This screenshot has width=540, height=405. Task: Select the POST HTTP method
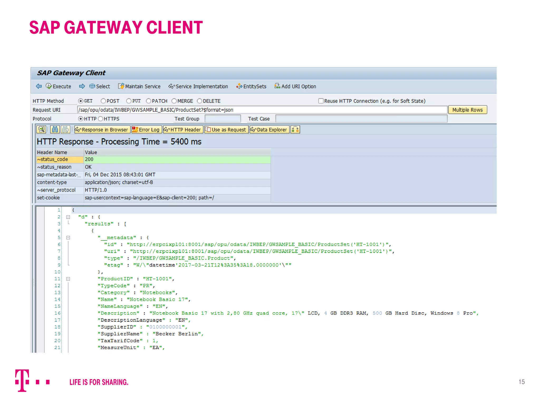click(103, 101)
